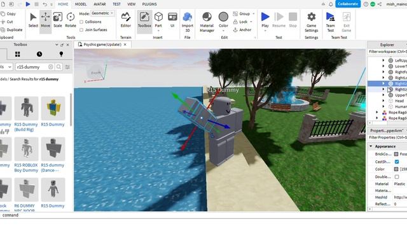
Task: Click the Collaborate button
Action: click(348, 4)
